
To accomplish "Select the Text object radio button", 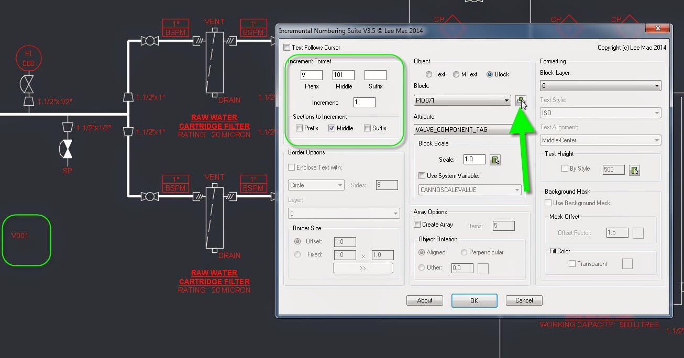I will pos(429,74).
